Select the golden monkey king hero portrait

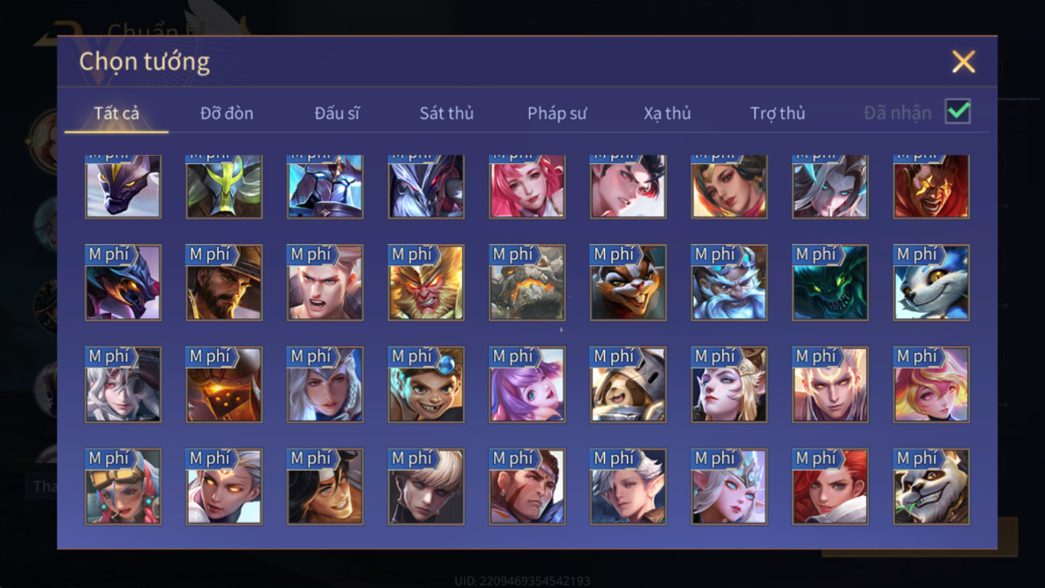click(426, 282)
